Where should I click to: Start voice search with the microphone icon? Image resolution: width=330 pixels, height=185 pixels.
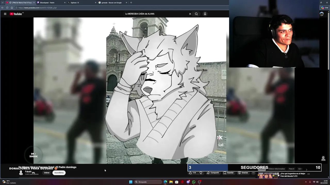pyautogui.click(x=205, y=14)
